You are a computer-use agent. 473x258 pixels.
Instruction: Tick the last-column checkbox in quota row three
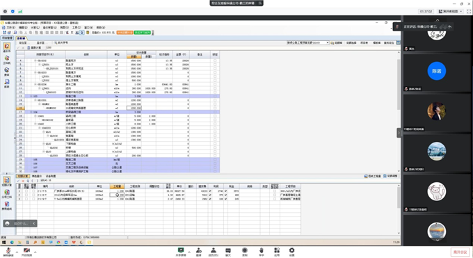[x=275, y=199]
